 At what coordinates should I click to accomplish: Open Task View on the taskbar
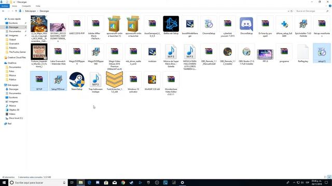[x=72, y=182]
